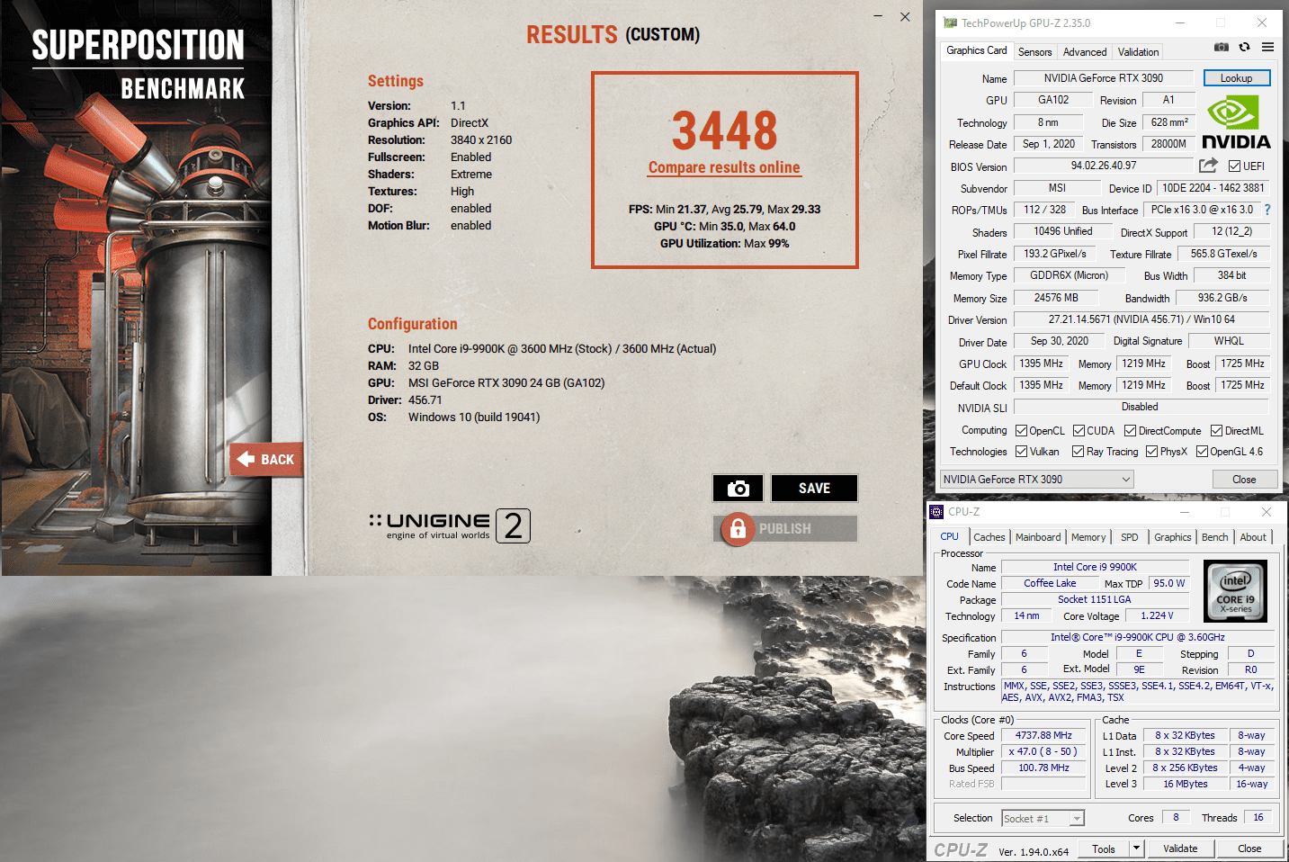Image resolution: width=1289 pixels, height=862 pixels.
Task: Click the PUBLISH button
Action: (x=785, y=529)
